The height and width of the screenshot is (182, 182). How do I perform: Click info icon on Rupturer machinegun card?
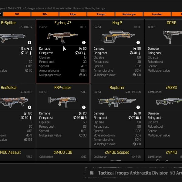(x=138, y=107)
